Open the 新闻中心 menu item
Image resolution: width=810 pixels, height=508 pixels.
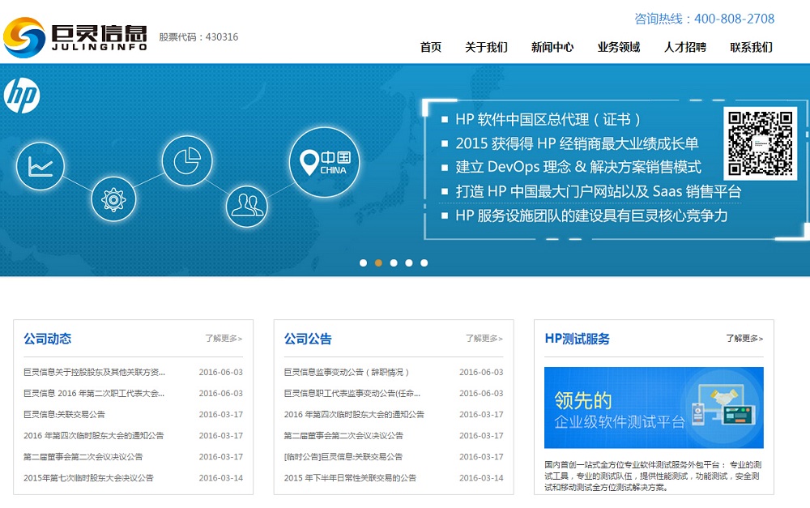coord(552,47)
